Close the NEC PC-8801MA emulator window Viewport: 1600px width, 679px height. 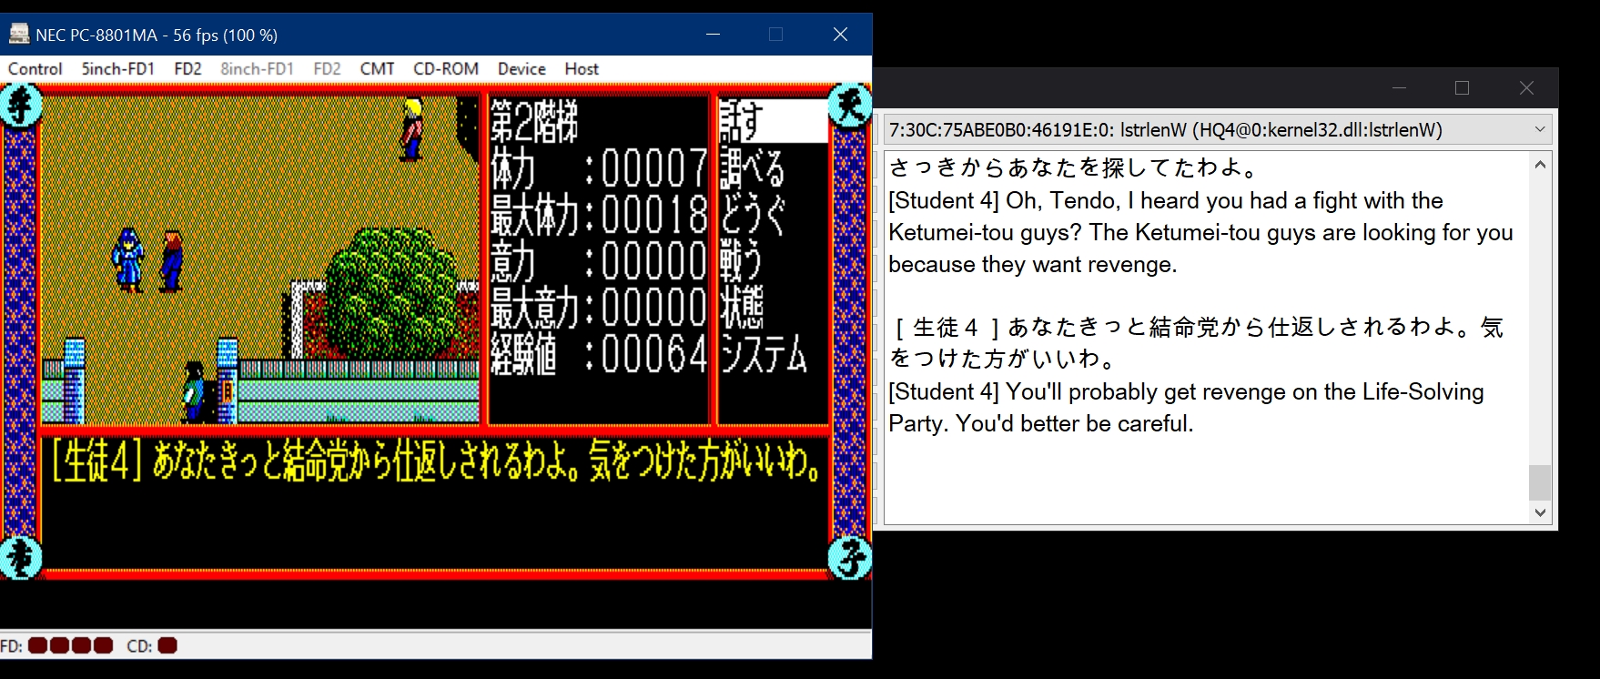[x=840, y=35]
